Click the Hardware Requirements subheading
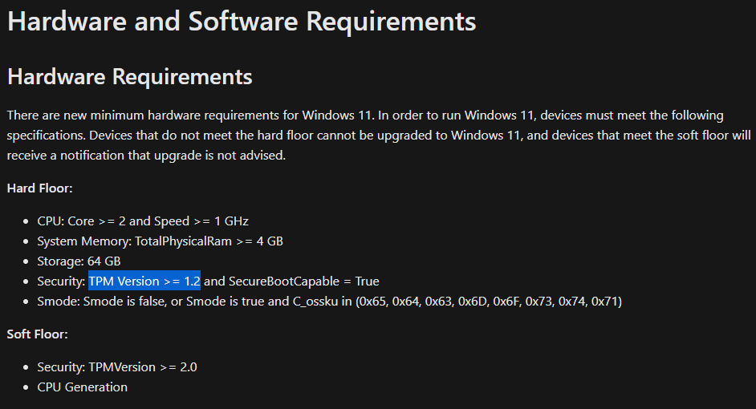 129,77
